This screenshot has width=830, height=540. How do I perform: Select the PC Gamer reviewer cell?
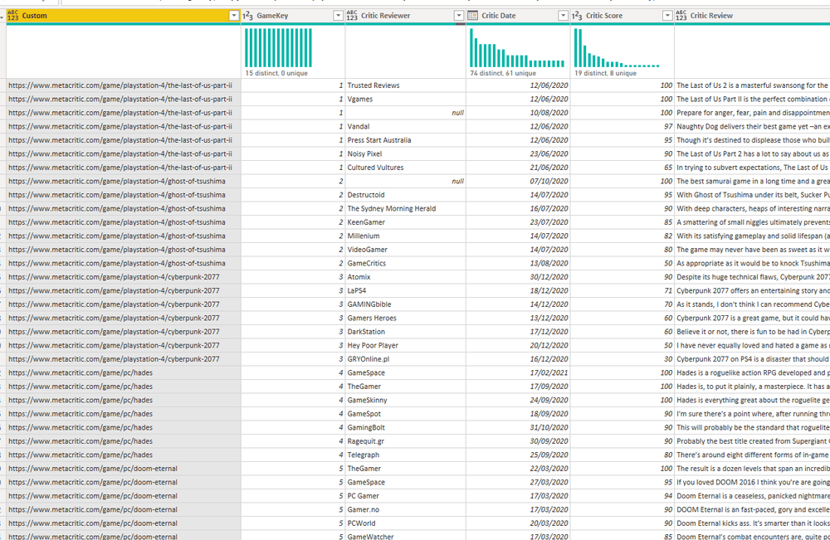[406, 496]
